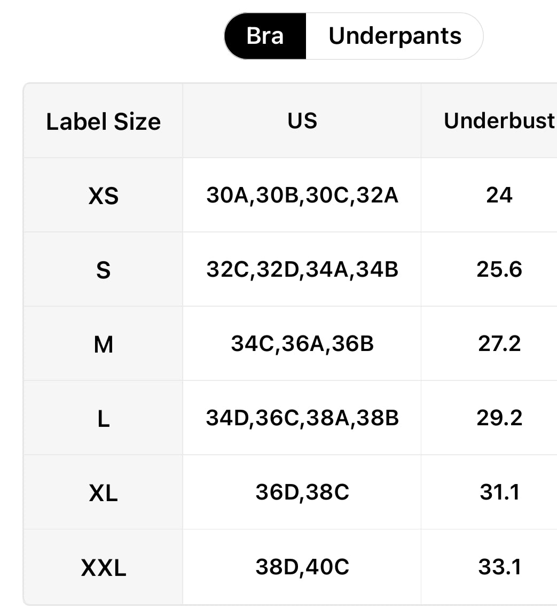Select the XXL label size cell
Image resolution: width=557 pixels, height=608 pixels.
104,567
